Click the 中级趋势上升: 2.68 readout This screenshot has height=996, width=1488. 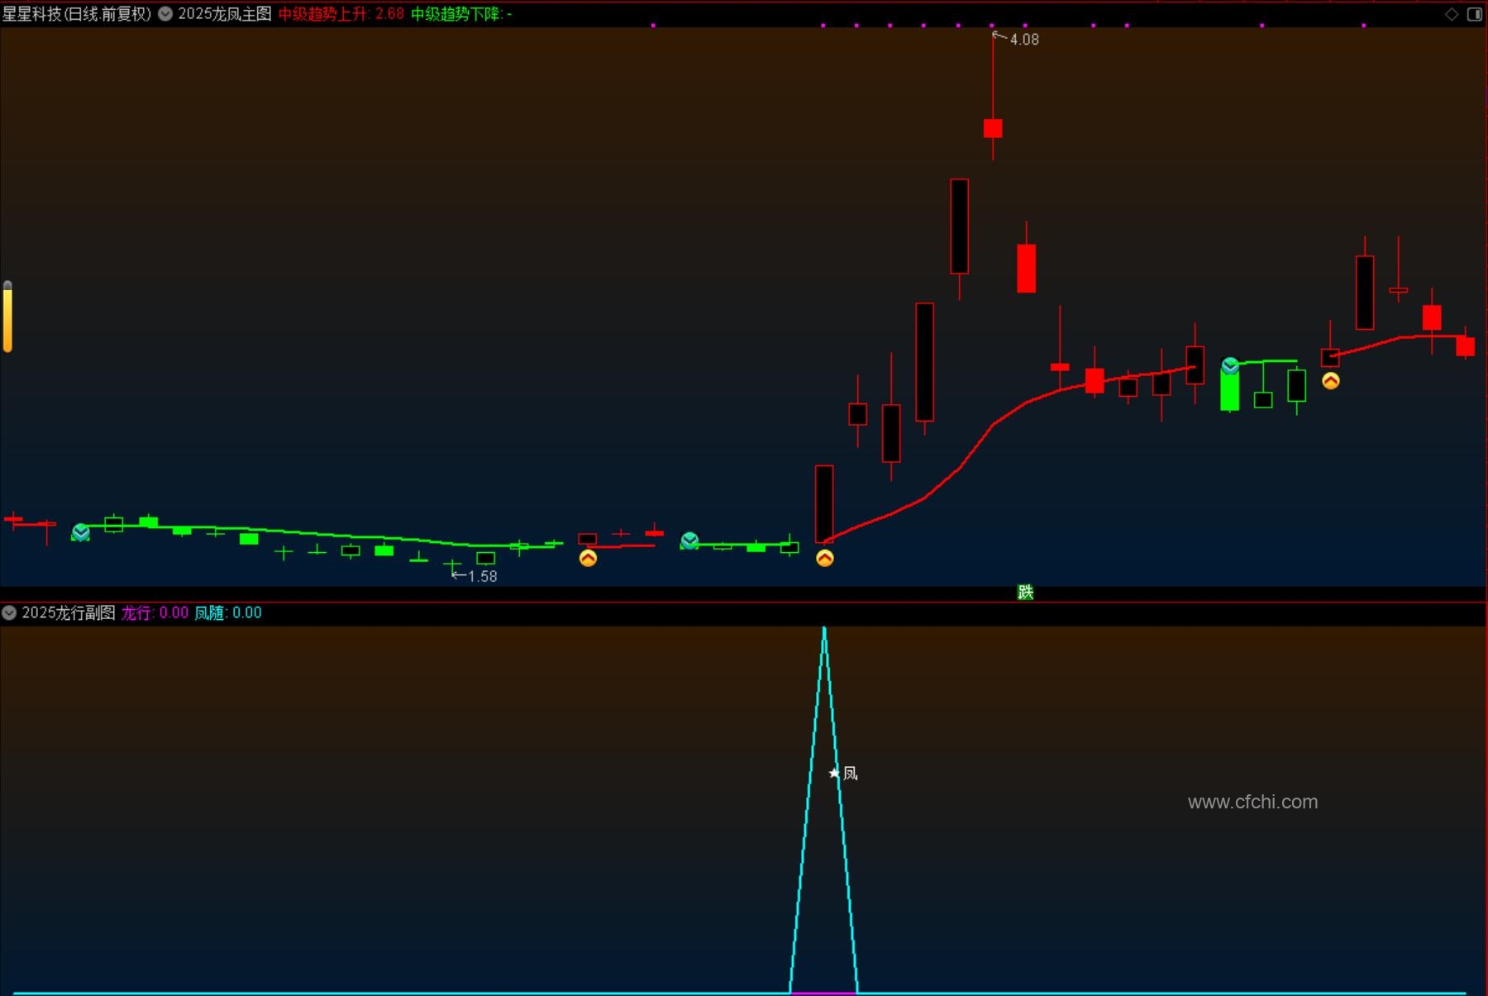click(x=341, y=14)
